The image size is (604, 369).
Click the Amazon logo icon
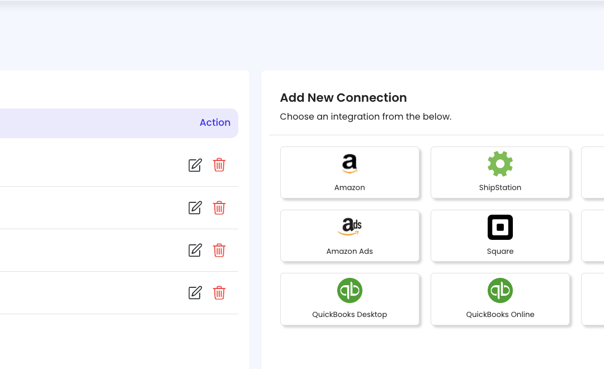coord(350,164)
